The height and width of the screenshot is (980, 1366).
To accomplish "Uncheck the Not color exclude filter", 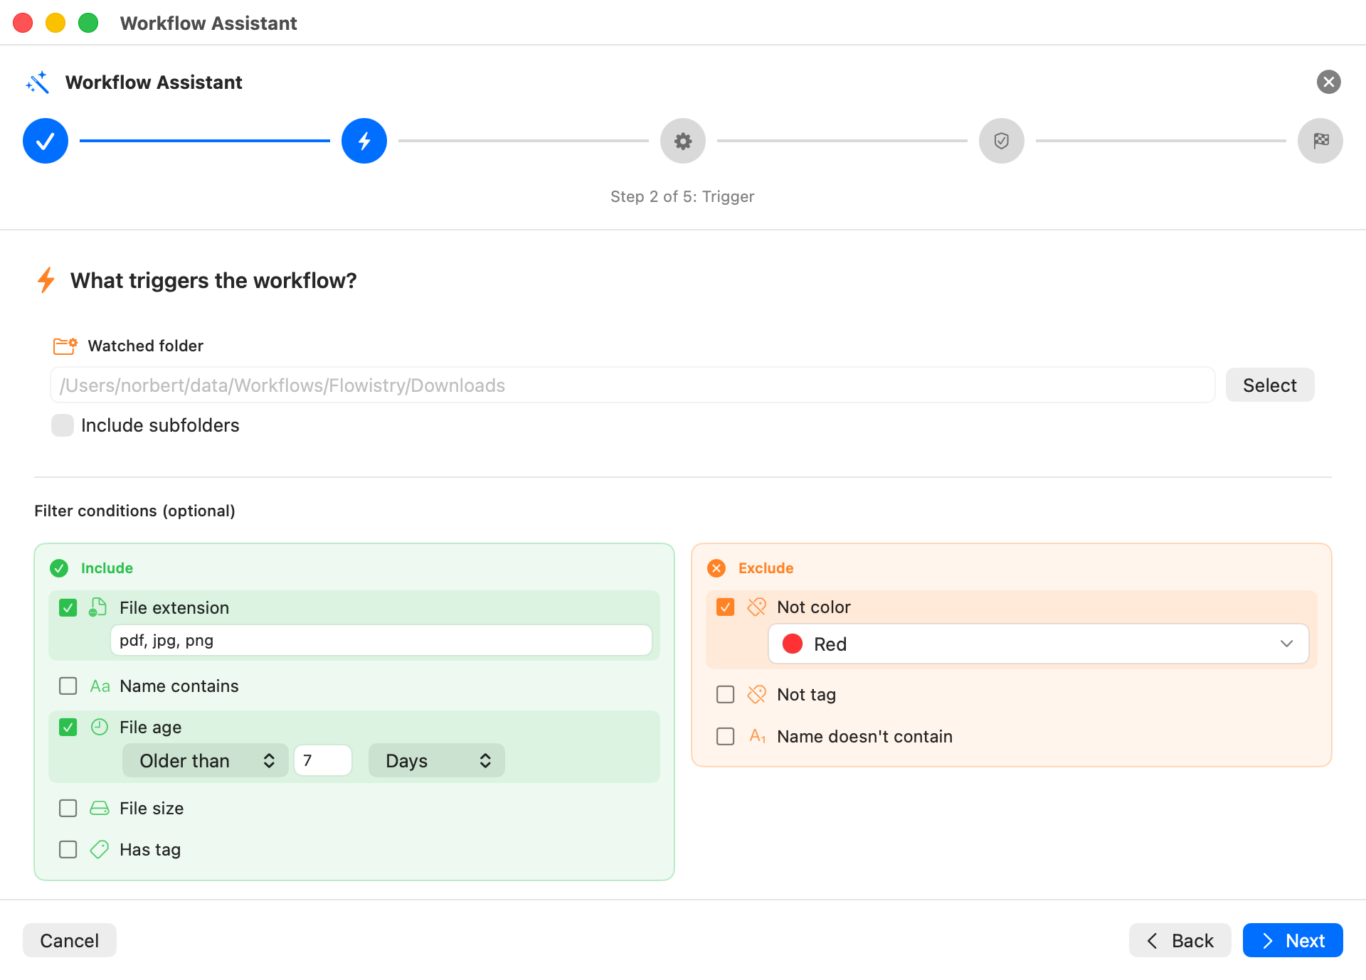I will pyautogui.click(x=726, y=607).
